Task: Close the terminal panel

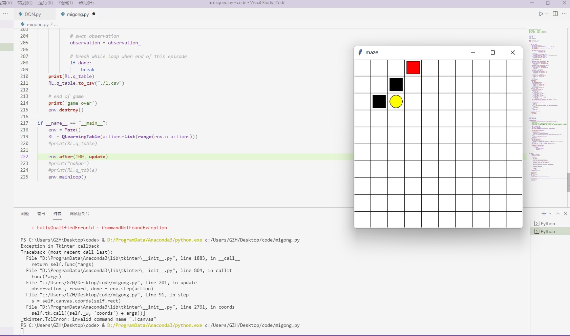Action: 566,213
